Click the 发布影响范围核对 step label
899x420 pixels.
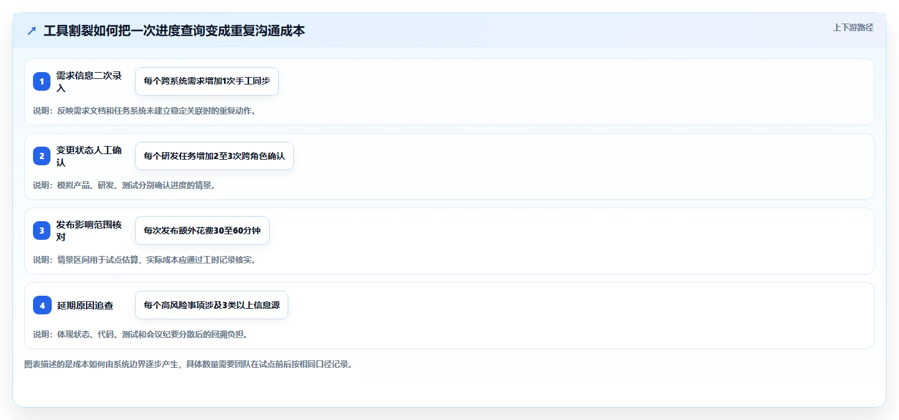pos(89,231)
